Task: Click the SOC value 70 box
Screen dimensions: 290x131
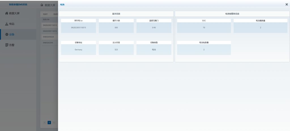Action: click(x=204, y=27)
